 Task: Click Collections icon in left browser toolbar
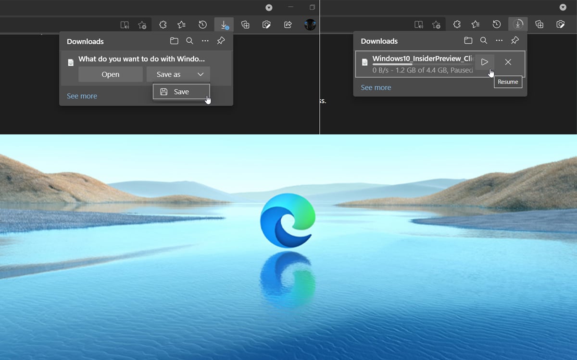pos(245,25)
